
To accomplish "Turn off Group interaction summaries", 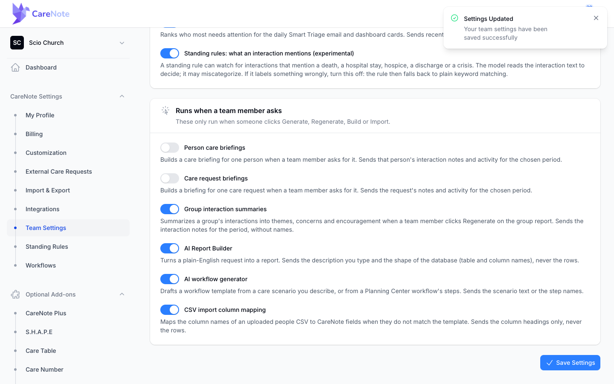I will pos(170,209).
